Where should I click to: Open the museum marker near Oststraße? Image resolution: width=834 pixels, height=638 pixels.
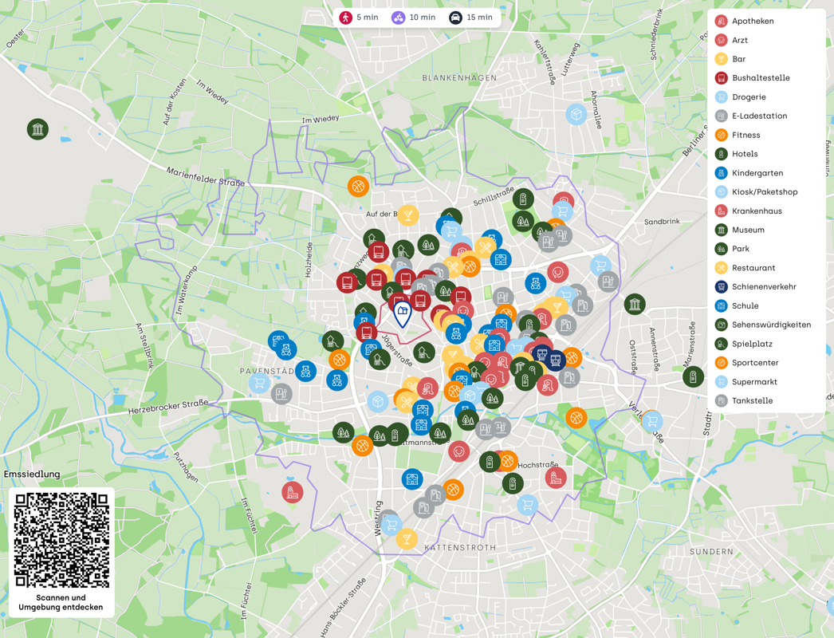pyautogui.click(x=635, y=304)
